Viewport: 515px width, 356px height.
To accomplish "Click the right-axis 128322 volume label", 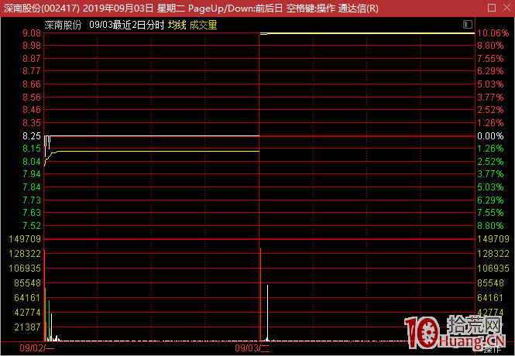I will 493,254.
